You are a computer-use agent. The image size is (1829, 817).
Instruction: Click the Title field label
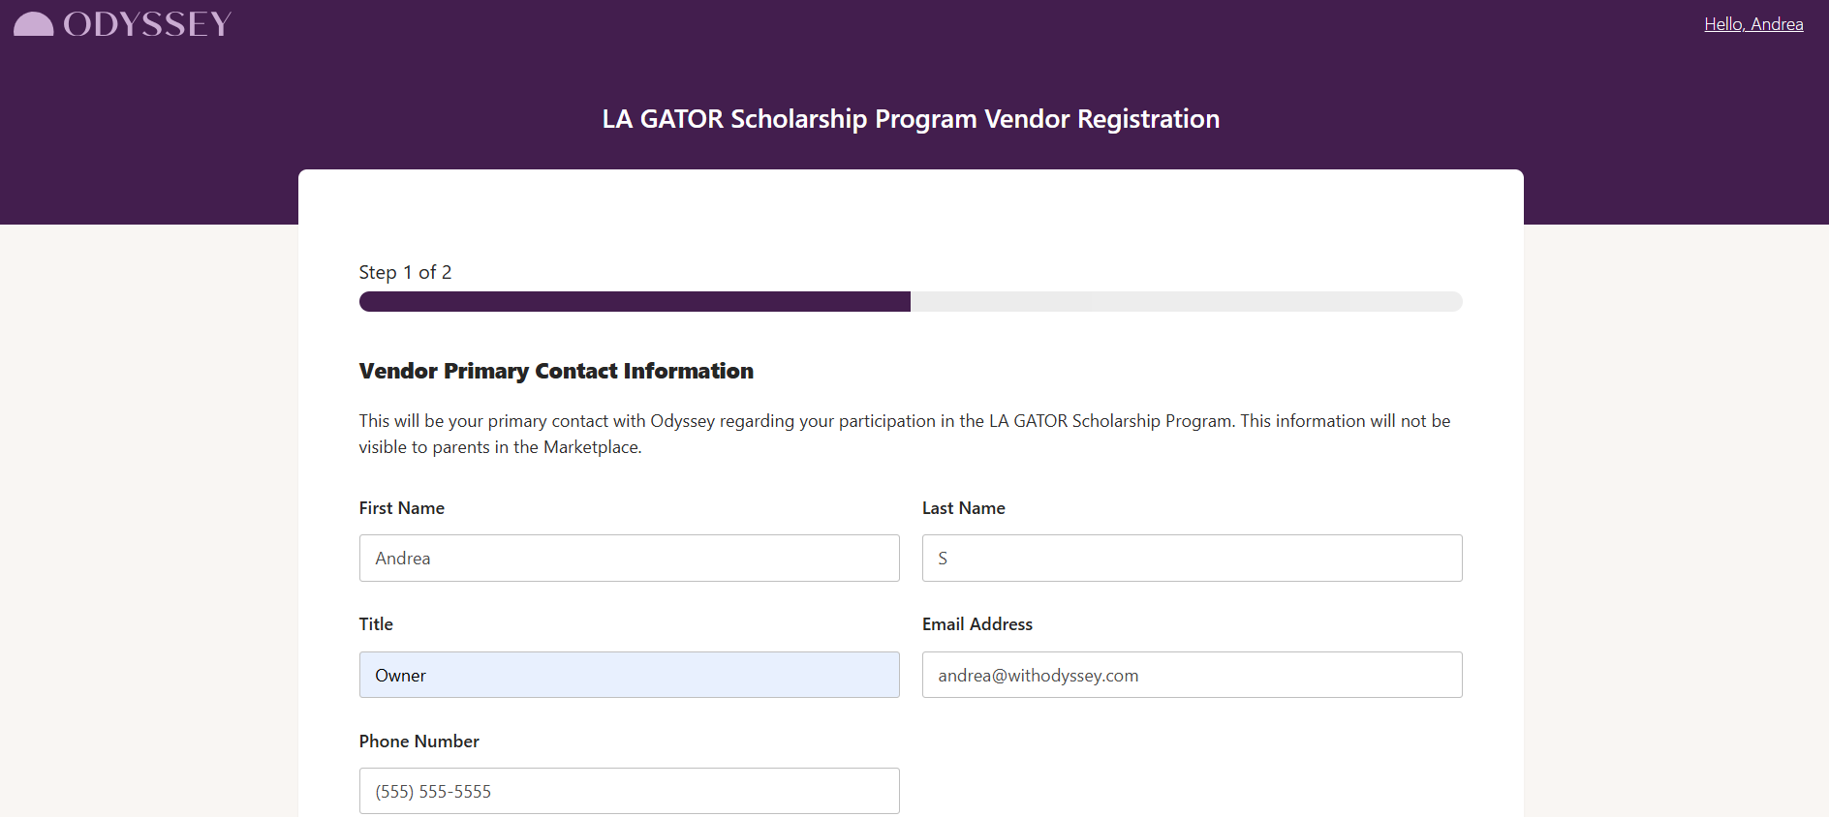click(x=376, y=624)
